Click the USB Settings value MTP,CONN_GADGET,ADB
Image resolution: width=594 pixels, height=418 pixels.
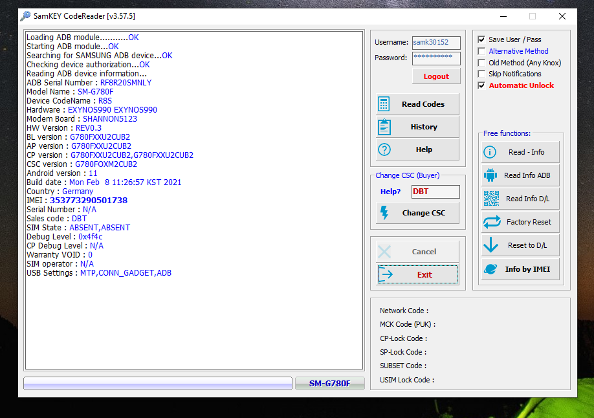[126, 273]
